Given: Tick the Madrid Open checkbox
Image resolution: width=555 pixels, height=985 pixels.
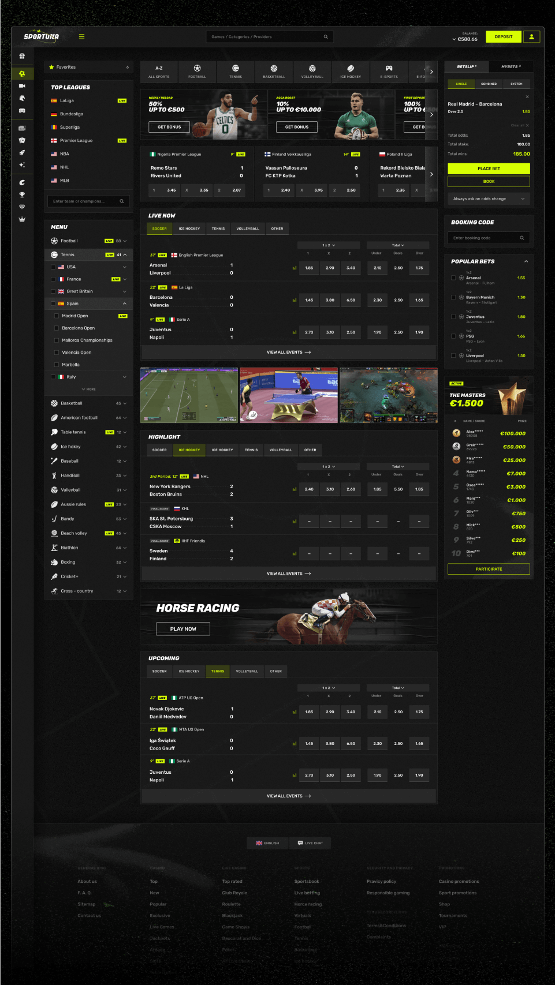Looking at the screenshot, I should tap(57, 316).
